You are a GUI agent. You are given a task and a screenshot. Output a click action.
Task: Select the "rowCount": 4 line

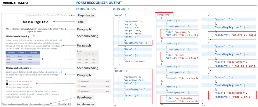(x=132, y=77)
